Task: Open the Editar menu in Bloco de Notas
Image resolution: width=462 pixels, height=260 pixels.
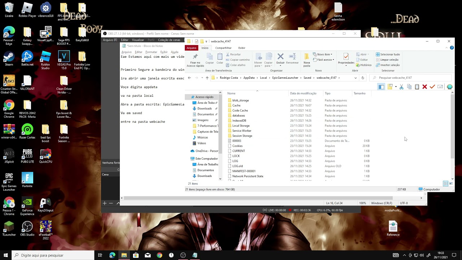Action: coord(139,52)
